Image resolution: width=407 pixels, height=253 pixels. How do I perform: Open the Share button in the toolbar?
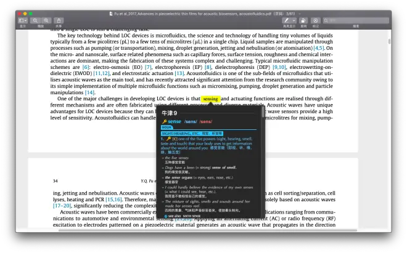coord(59,20)
